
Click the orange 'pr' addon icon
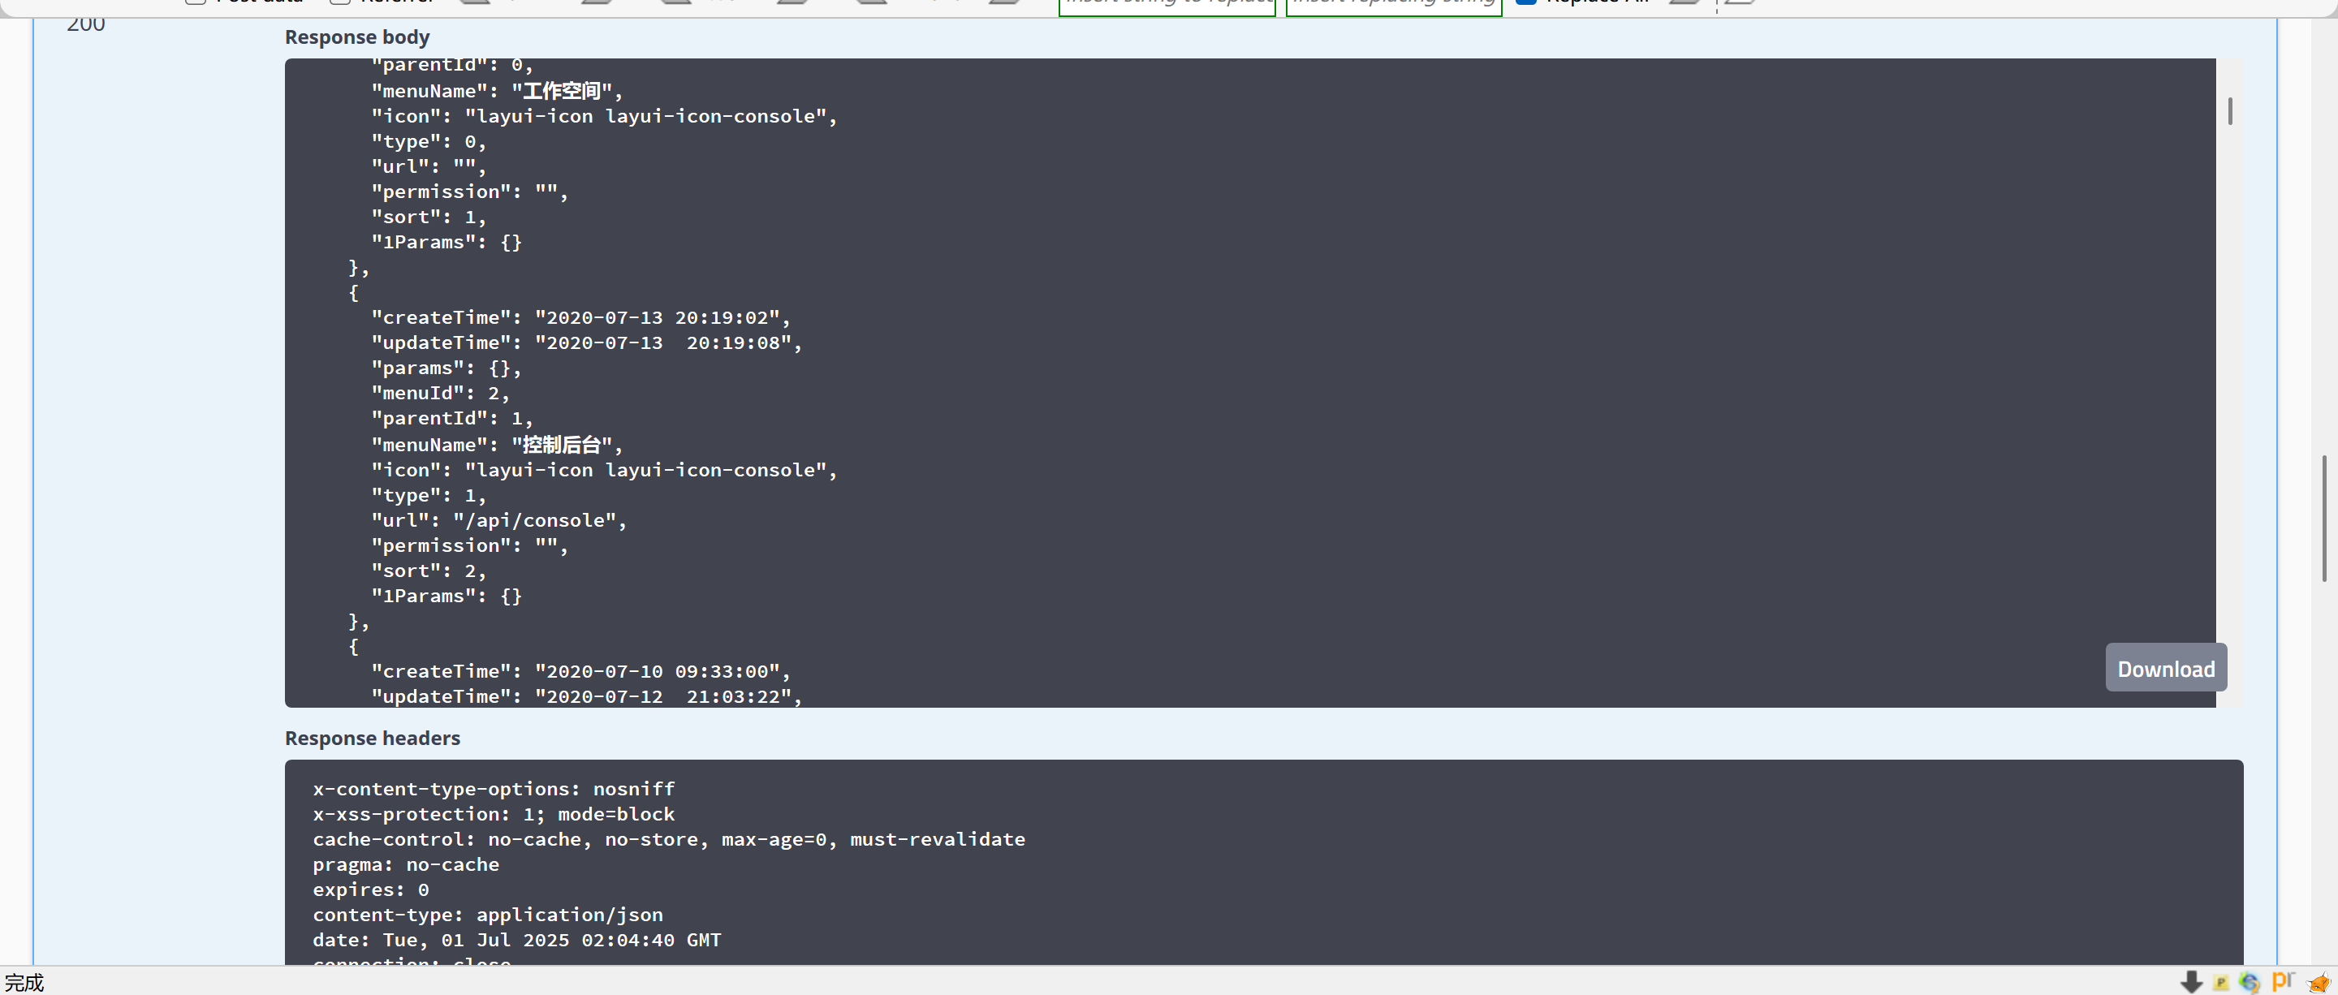pyautogui.click(x=2283, y=980)
